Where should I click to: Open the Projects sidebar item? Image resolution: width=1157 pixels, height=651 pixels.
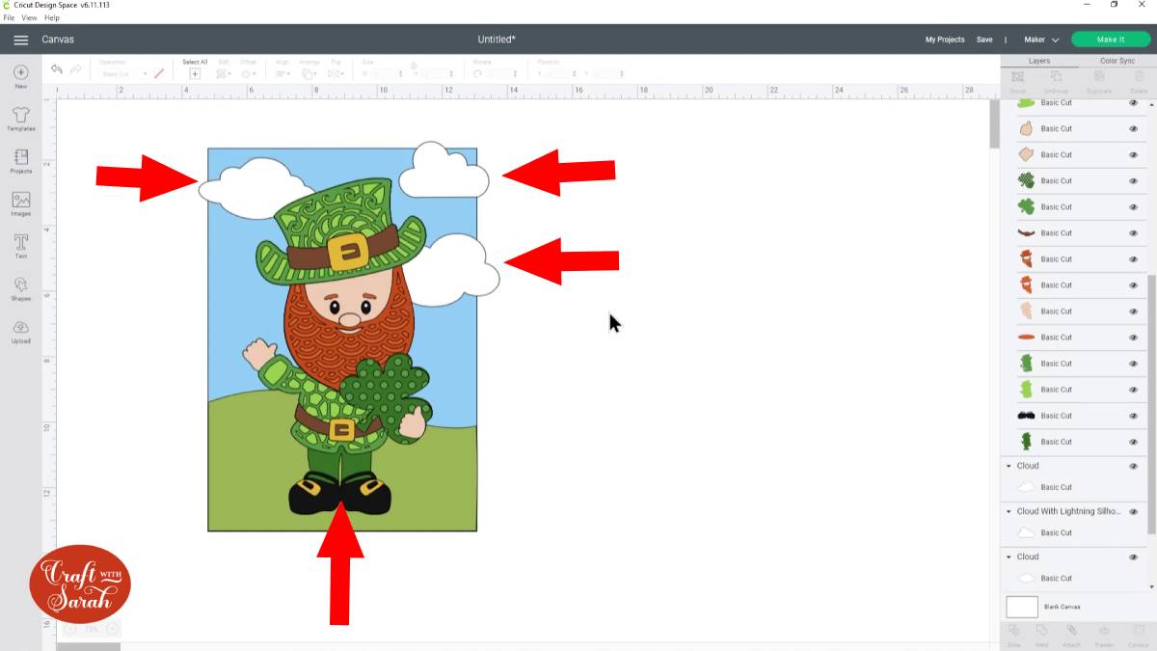tap(20, 161)
